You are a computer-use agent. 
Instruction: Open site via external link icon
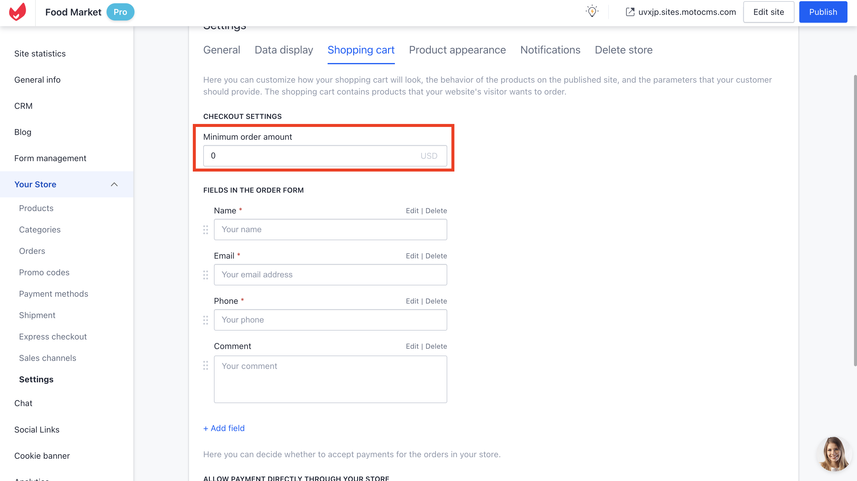coord(630,12)
